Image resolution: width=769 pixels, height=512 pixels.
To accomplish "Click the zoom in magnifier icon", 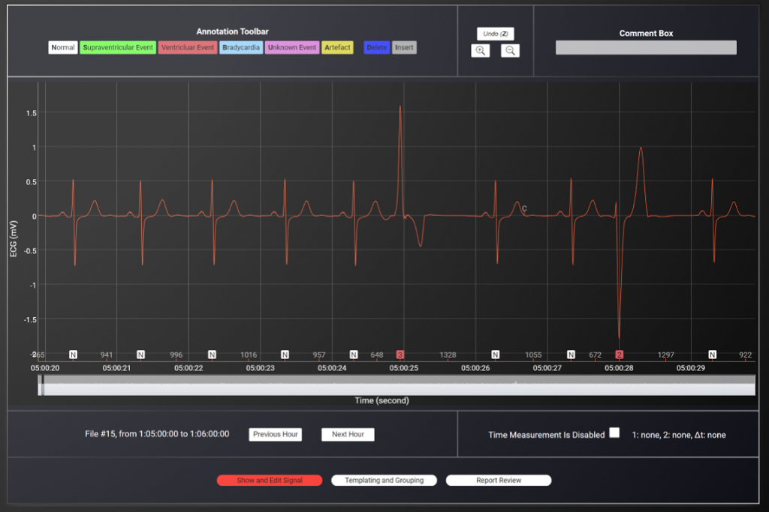I will pyautogui.click(x=481, y=51).
